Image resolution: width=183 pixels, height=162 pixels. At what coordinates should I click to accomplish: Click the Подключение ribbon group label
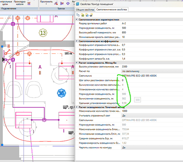click(9, 8)
